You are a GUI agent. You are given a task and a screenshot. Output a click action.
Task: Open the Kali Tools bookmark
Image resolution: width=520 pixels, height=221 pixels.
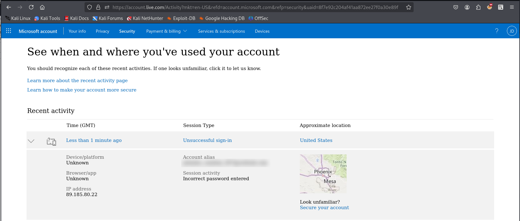click(47, 18)
